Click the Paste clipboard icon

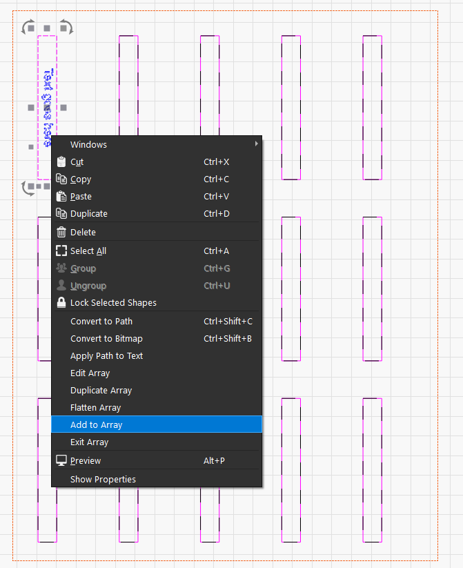(61, 197)
